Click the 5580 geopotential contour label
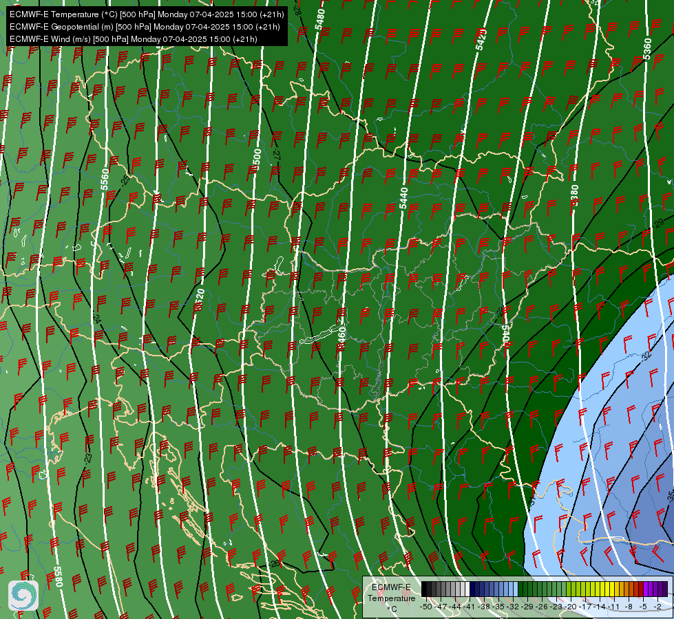 point(58,576)
